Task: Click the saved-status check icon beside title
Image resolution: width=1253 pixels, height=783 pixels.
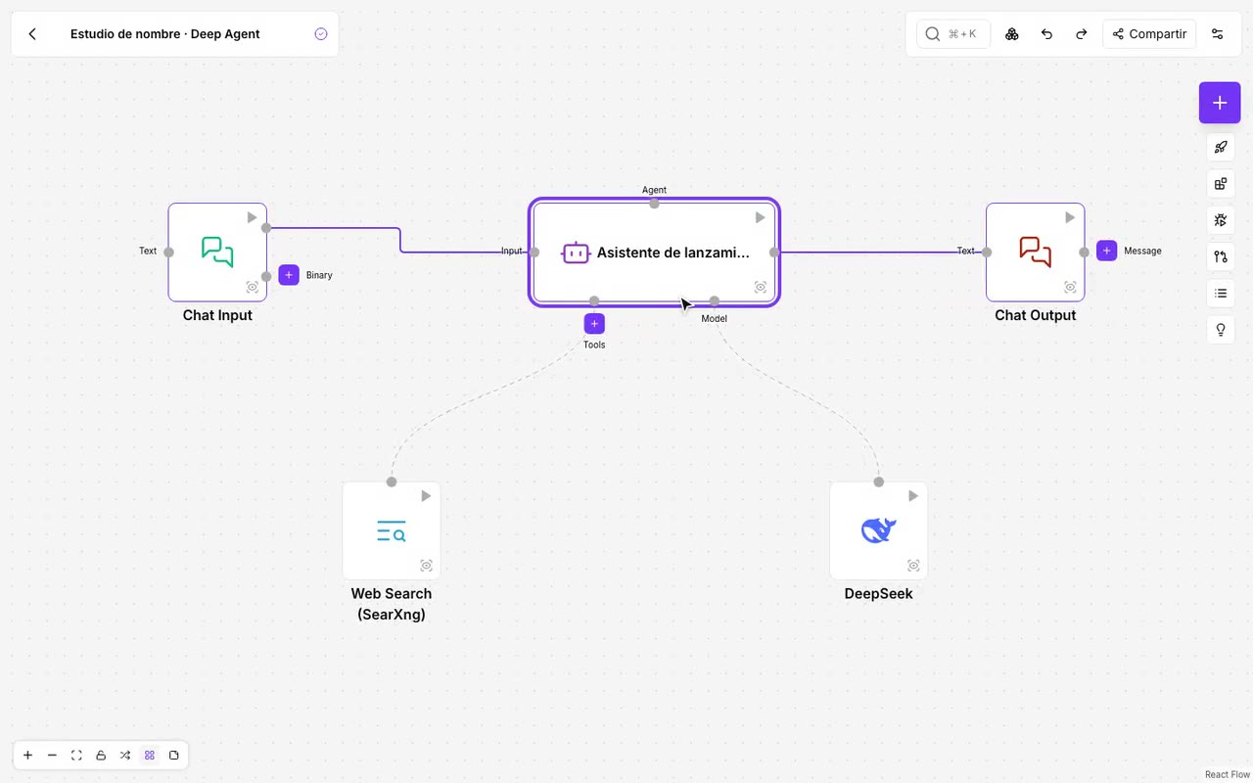Action: click(x=321, y=34)
